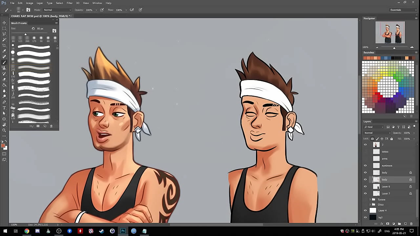The image size is (420, 236).
Task: Expand the Chico layer group
Action: click(370, 205)
